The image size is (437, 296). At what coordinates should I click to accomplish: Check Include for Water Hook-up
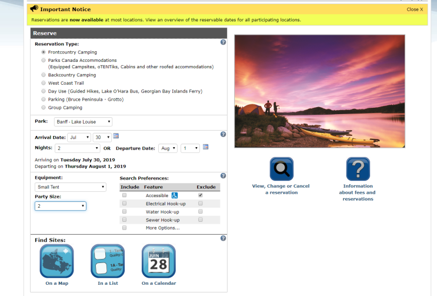[x=124, y=211]
